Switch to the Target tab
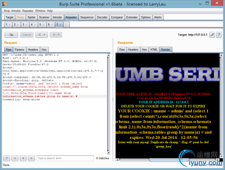 coord(9,18)
